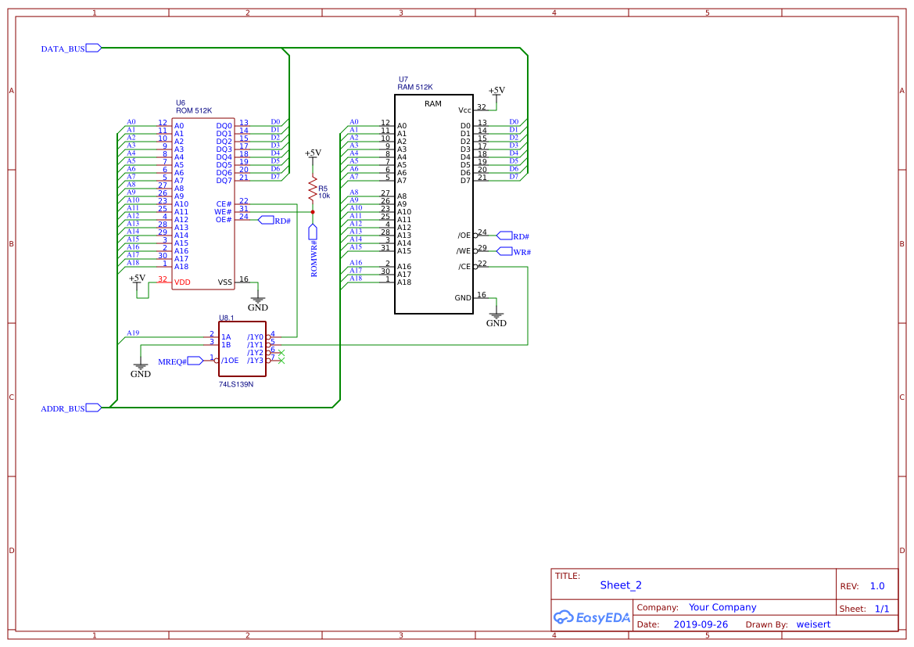The image size is (914, 647).
Task: Click the date 2019-09-26 field
Action: [x=700, y=624]
